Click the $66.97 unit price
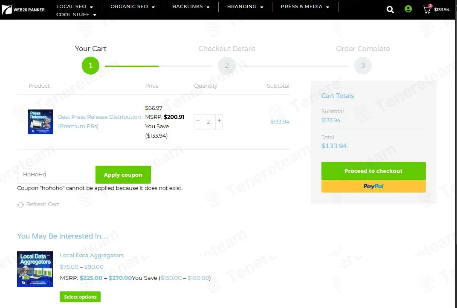 point(153,108)
